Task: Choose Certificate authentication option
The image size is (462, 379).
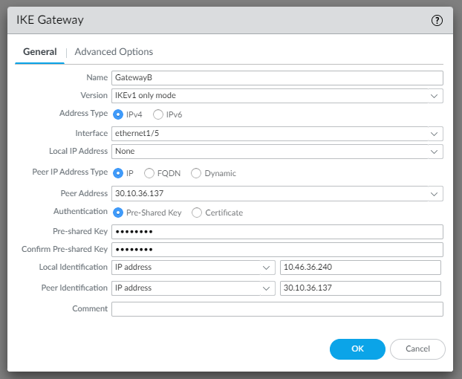Action: (x=197, y=213)
